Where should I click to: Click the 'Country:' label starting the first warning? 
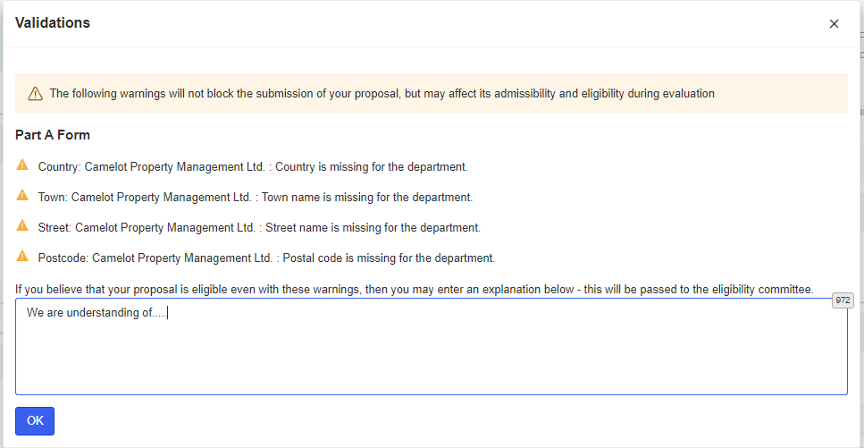59,167
